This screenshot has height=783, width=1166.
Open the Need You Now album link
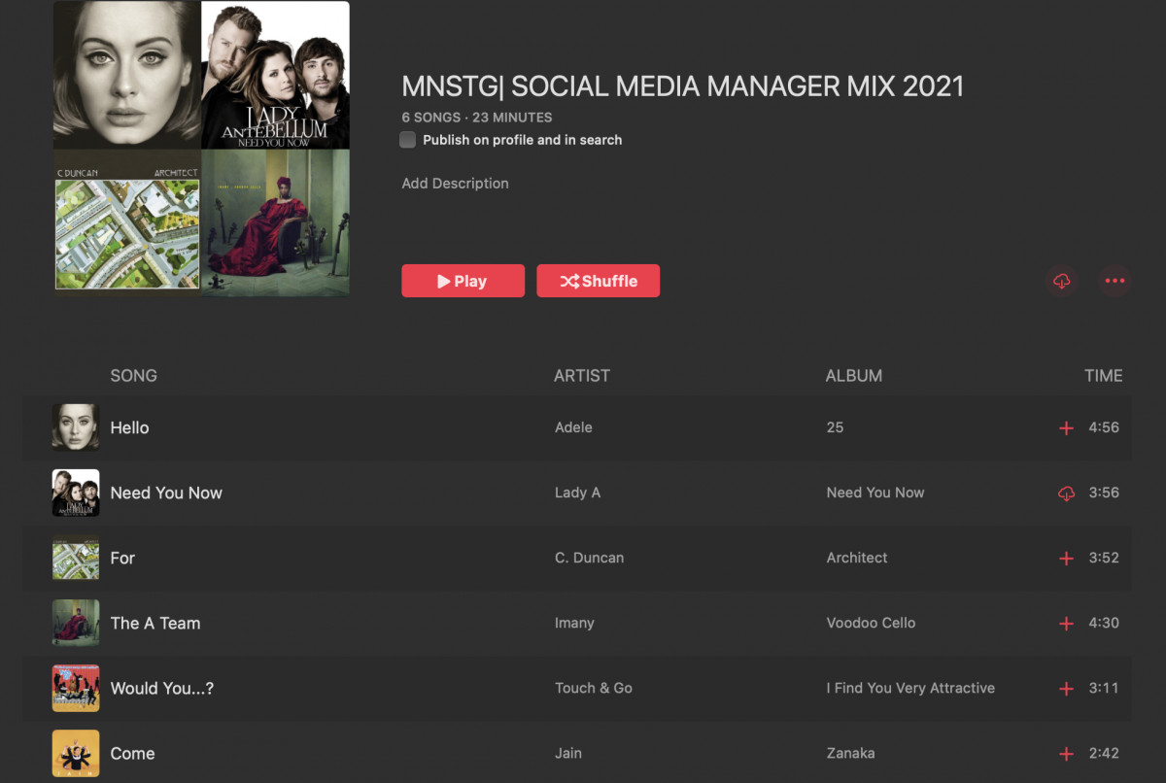[875, 493]
